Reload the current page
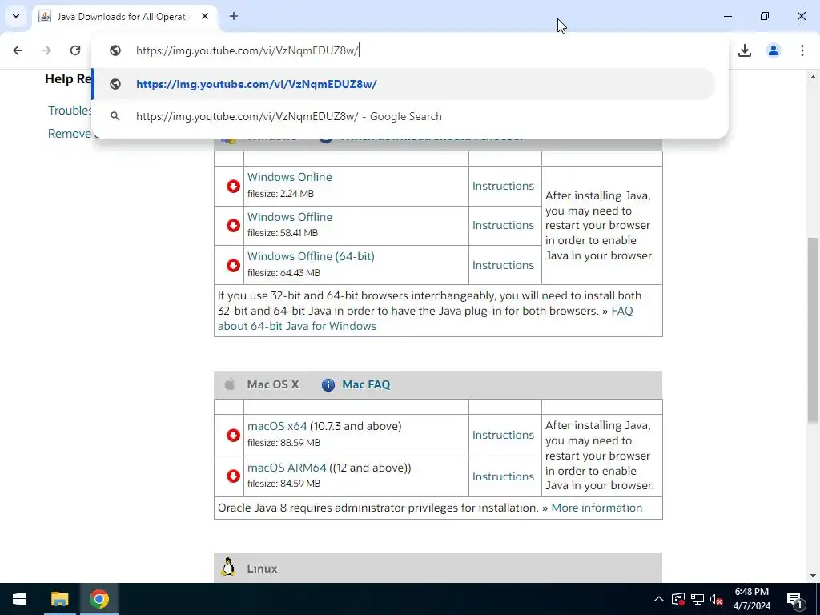The width and height of the screenshot is (820, 615). point(75,50)
